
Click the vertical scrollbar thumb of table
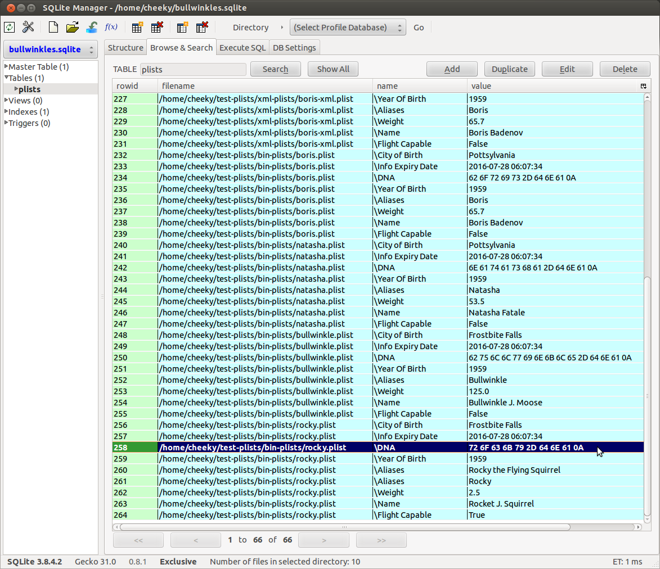(x=648, y=398)
